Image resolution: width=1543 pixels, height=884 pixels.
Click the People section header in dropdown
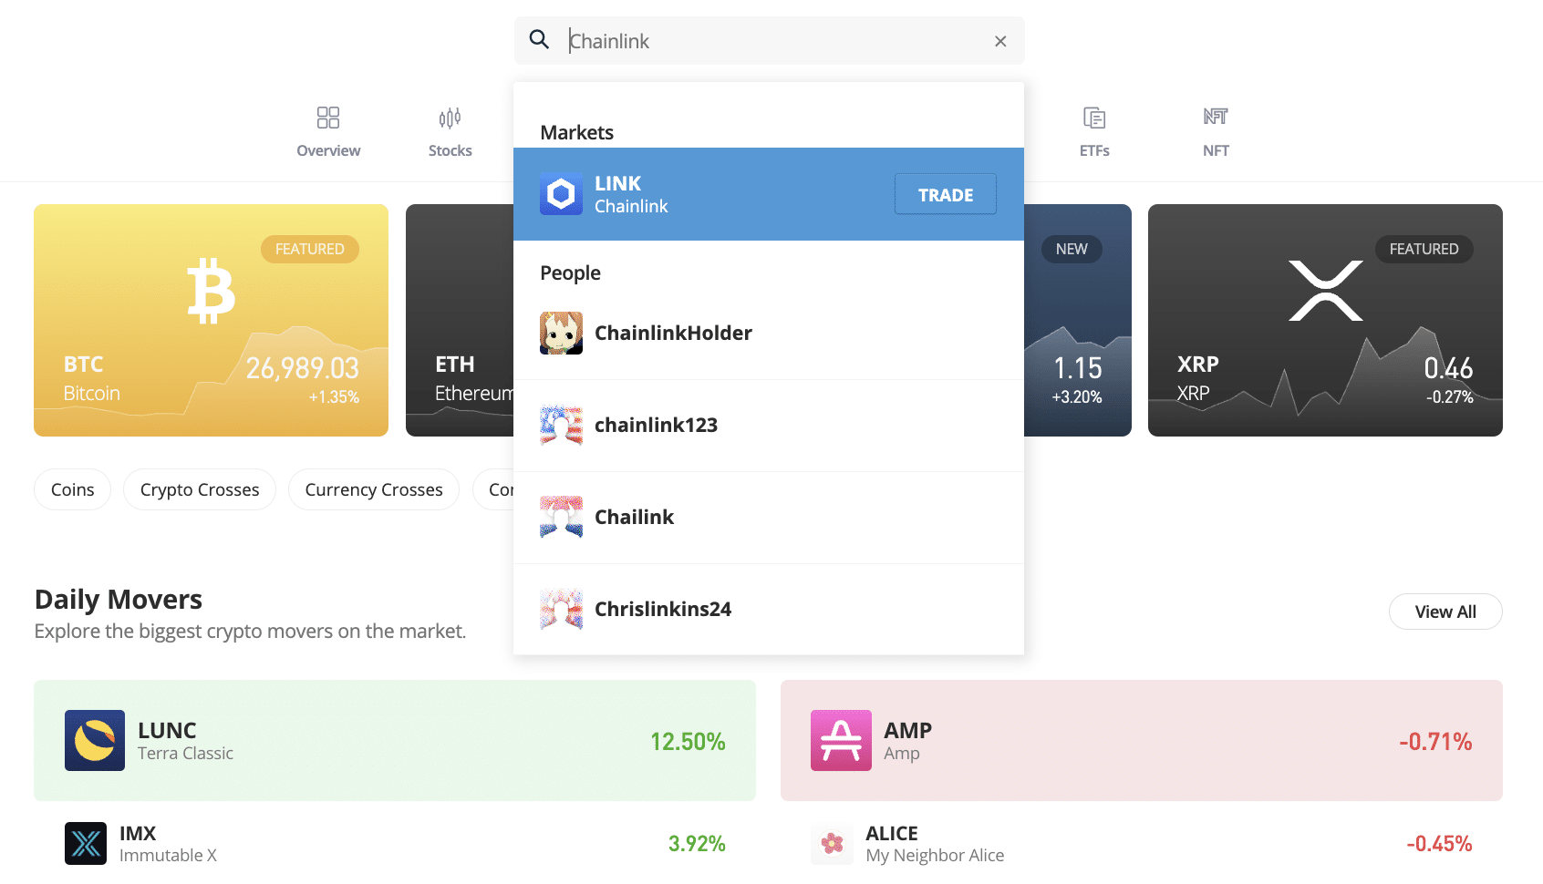point(570,272)
